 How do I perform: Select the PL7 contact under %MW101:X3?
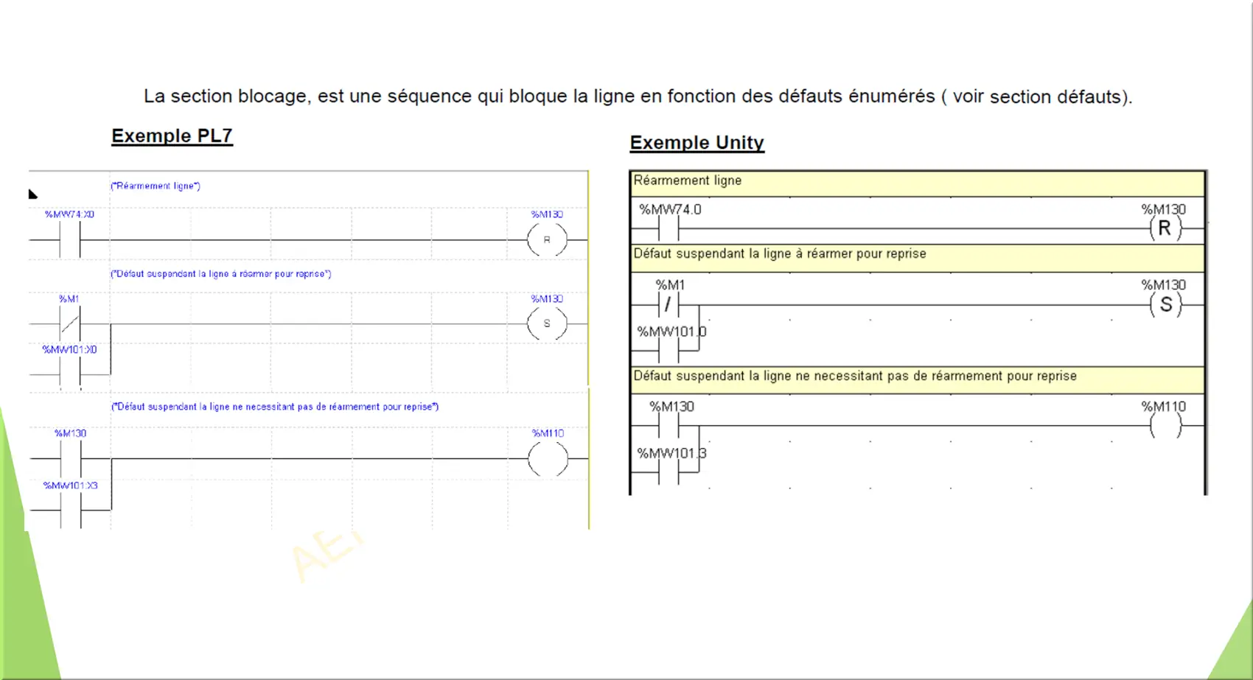pos(71,510)
